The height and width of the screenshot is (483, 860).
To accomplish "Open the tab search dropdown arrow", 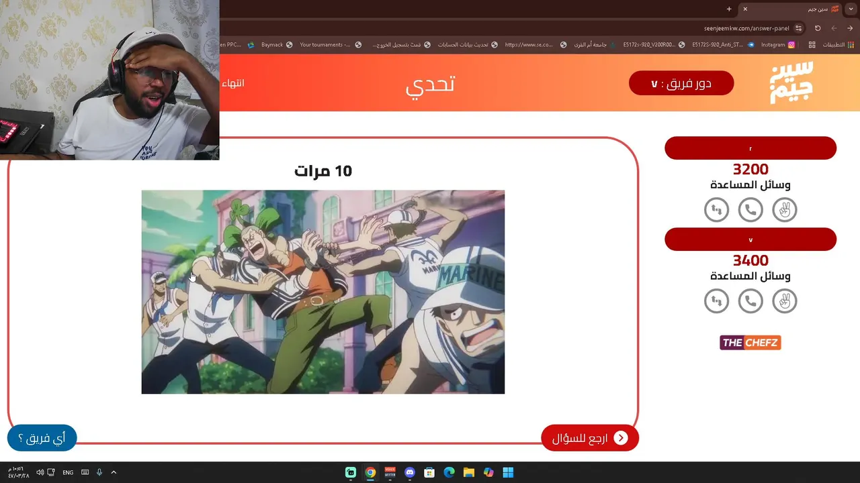I will tap(851, 9).
